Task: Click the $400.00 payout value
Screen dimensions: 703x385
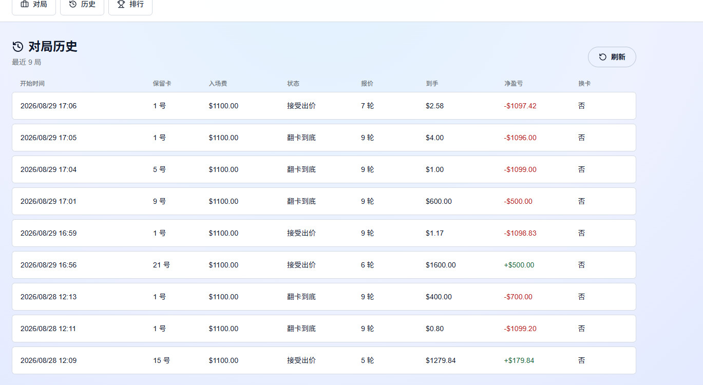Action: pos(439,297)
